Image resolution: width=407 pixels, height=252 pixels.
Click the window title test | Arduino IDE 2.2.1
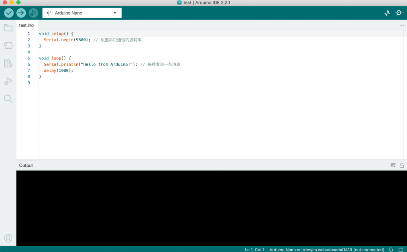coord(207,3)
